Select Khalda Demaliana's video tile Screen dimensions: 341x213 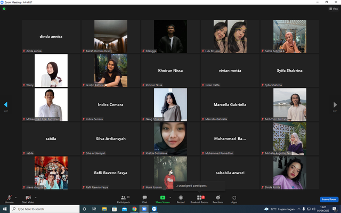(x=170, y=138)
